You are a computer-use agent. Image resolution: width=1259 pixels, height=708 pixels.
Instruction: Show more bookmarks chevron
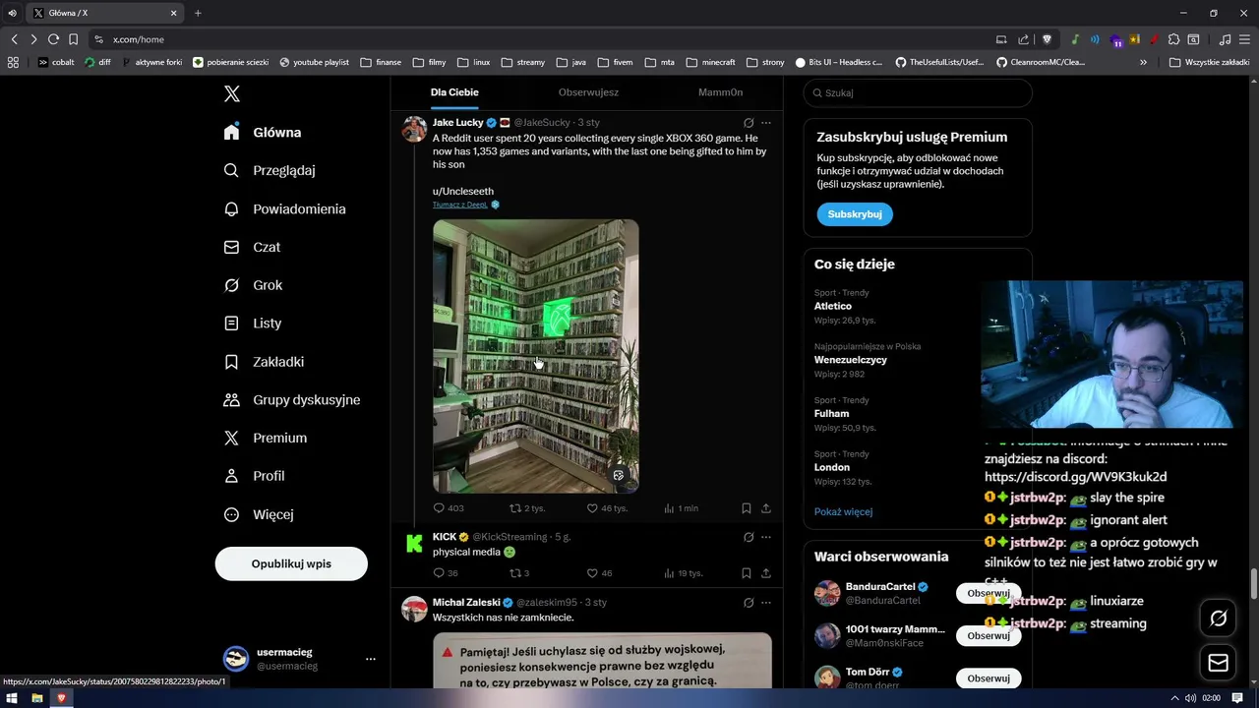pos(1143,62)
